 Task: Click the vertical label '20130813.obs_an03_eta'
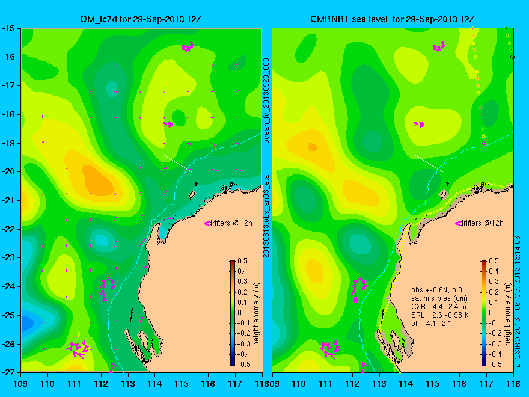pyautogui.click(x=266, y=216)
